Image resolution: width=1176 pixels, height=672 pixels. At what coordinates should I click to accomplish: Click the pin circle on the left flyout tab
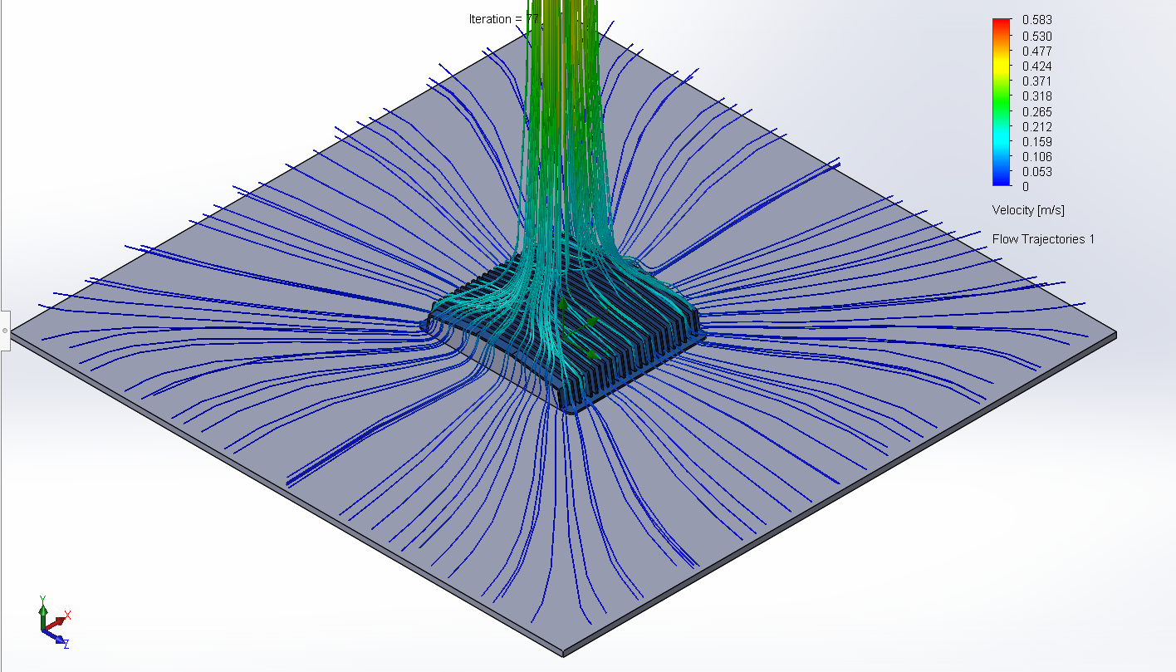tap(5, 331)
